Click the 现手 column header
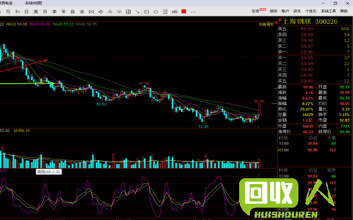This screenshot has width=353, height=220. [x=331, y=170]
